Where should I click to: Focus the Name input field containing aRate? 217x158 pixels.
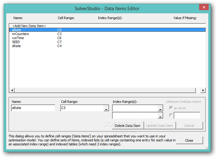[x=33, y=108]
